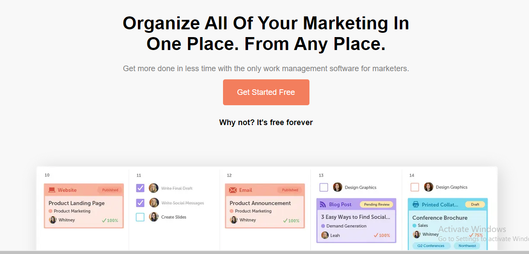Tick the Design Graphics checkbox on day 13
The width and height of the screenshot is (529, 254).
(x=324, y=187)
